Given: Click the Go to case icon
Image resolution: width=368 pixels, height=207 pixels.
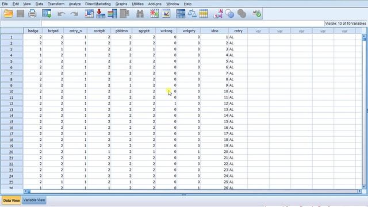Looking at the screenshot, I should [x=89, y=14].
